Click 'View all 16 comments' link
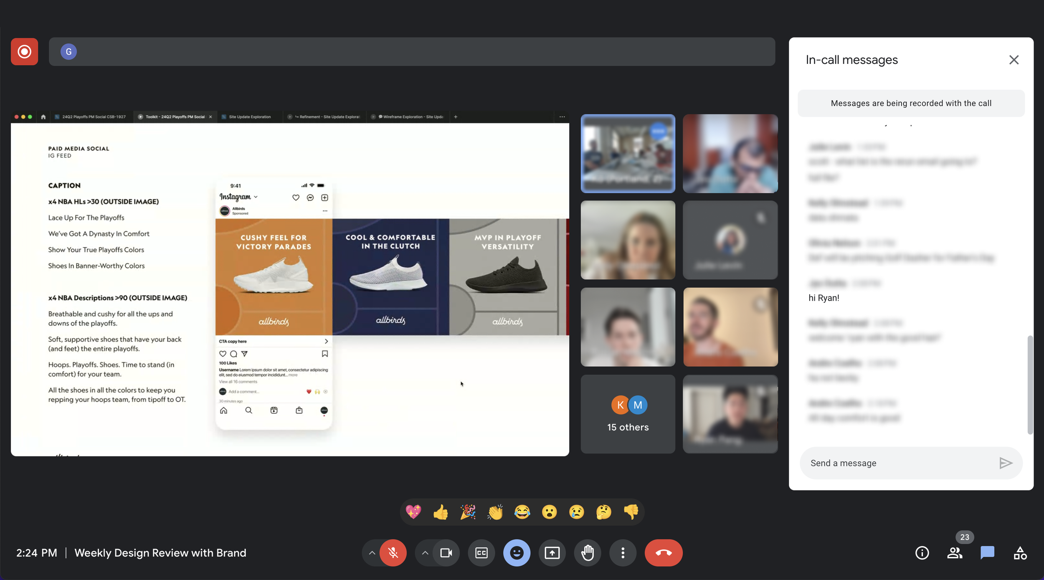The height and width of the screenshot is (580, 1044). tap(238, 382)
